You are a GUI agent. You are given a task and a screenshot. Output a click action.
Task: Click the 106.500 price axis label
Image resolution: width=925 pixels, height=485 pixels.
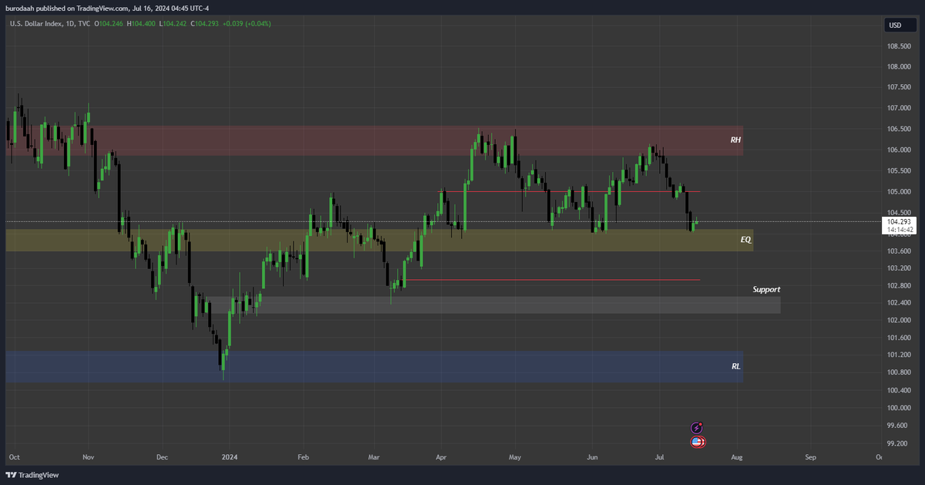tap(899, 129)
